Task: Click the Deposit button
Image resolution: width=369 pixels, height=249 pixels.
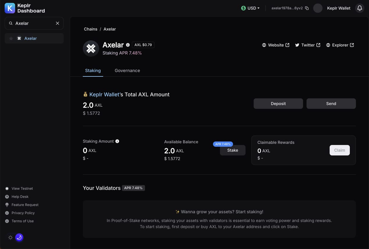Action: point(278,104)
